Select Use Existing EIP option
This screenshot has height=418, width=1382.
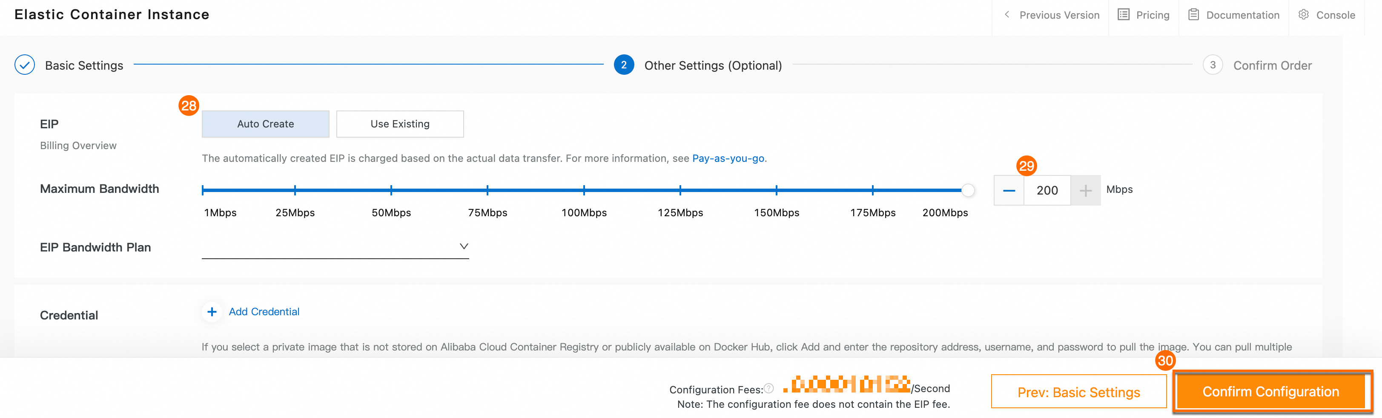click(400, 124)
